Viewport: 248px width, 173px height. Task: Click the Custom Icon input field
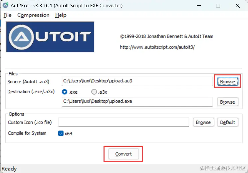coord(124,122)
